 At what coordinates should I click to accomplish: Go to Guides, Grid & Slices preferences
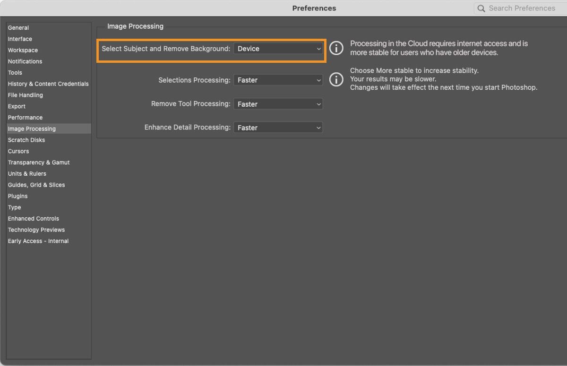pos(37,185)
